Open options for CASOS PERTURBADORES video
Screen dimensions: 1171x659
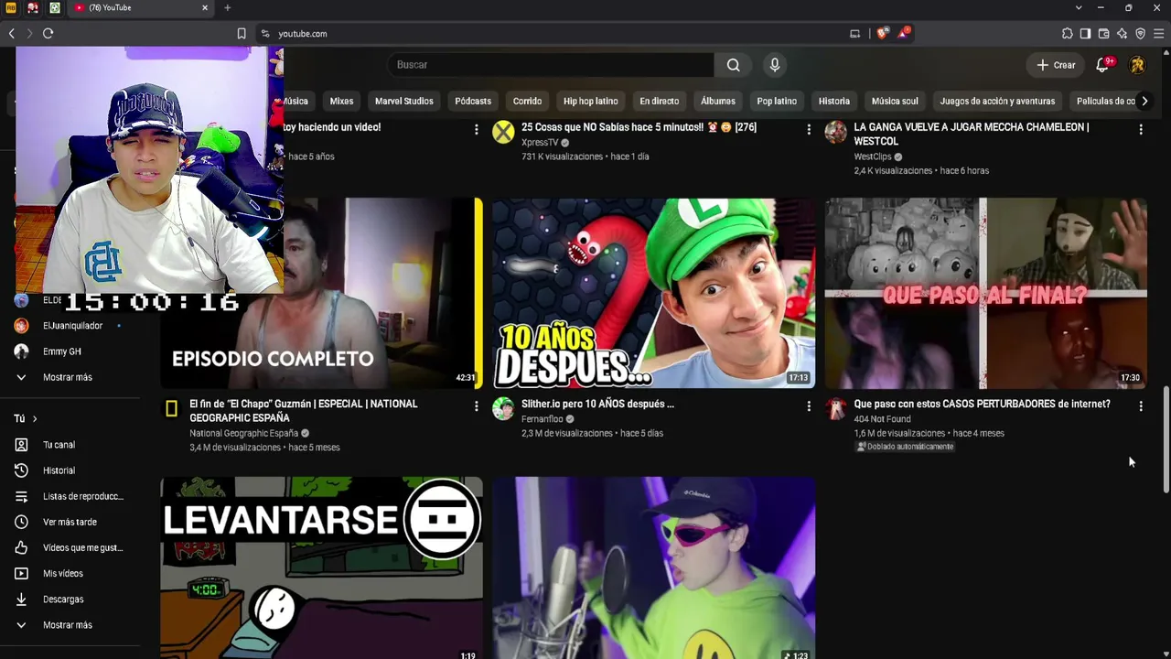[1141, 405]
